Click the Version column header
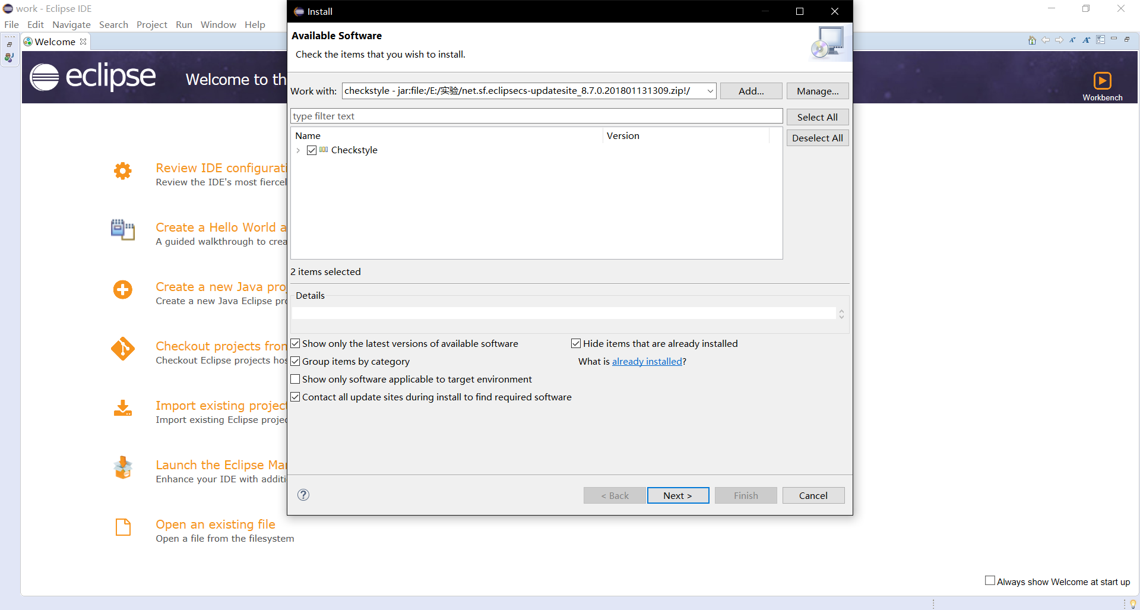 pyautogui.click(x=686, y=135)
